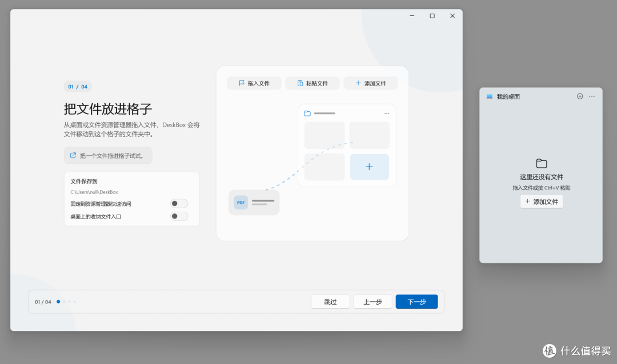
Task: Maximize the onboarding window
Action: click(x=432, y=16)
